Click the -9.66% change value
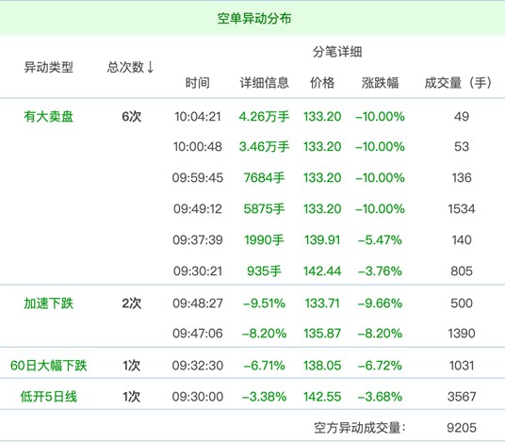This screenshot has width=505, height=443. [x=380, y=304]
